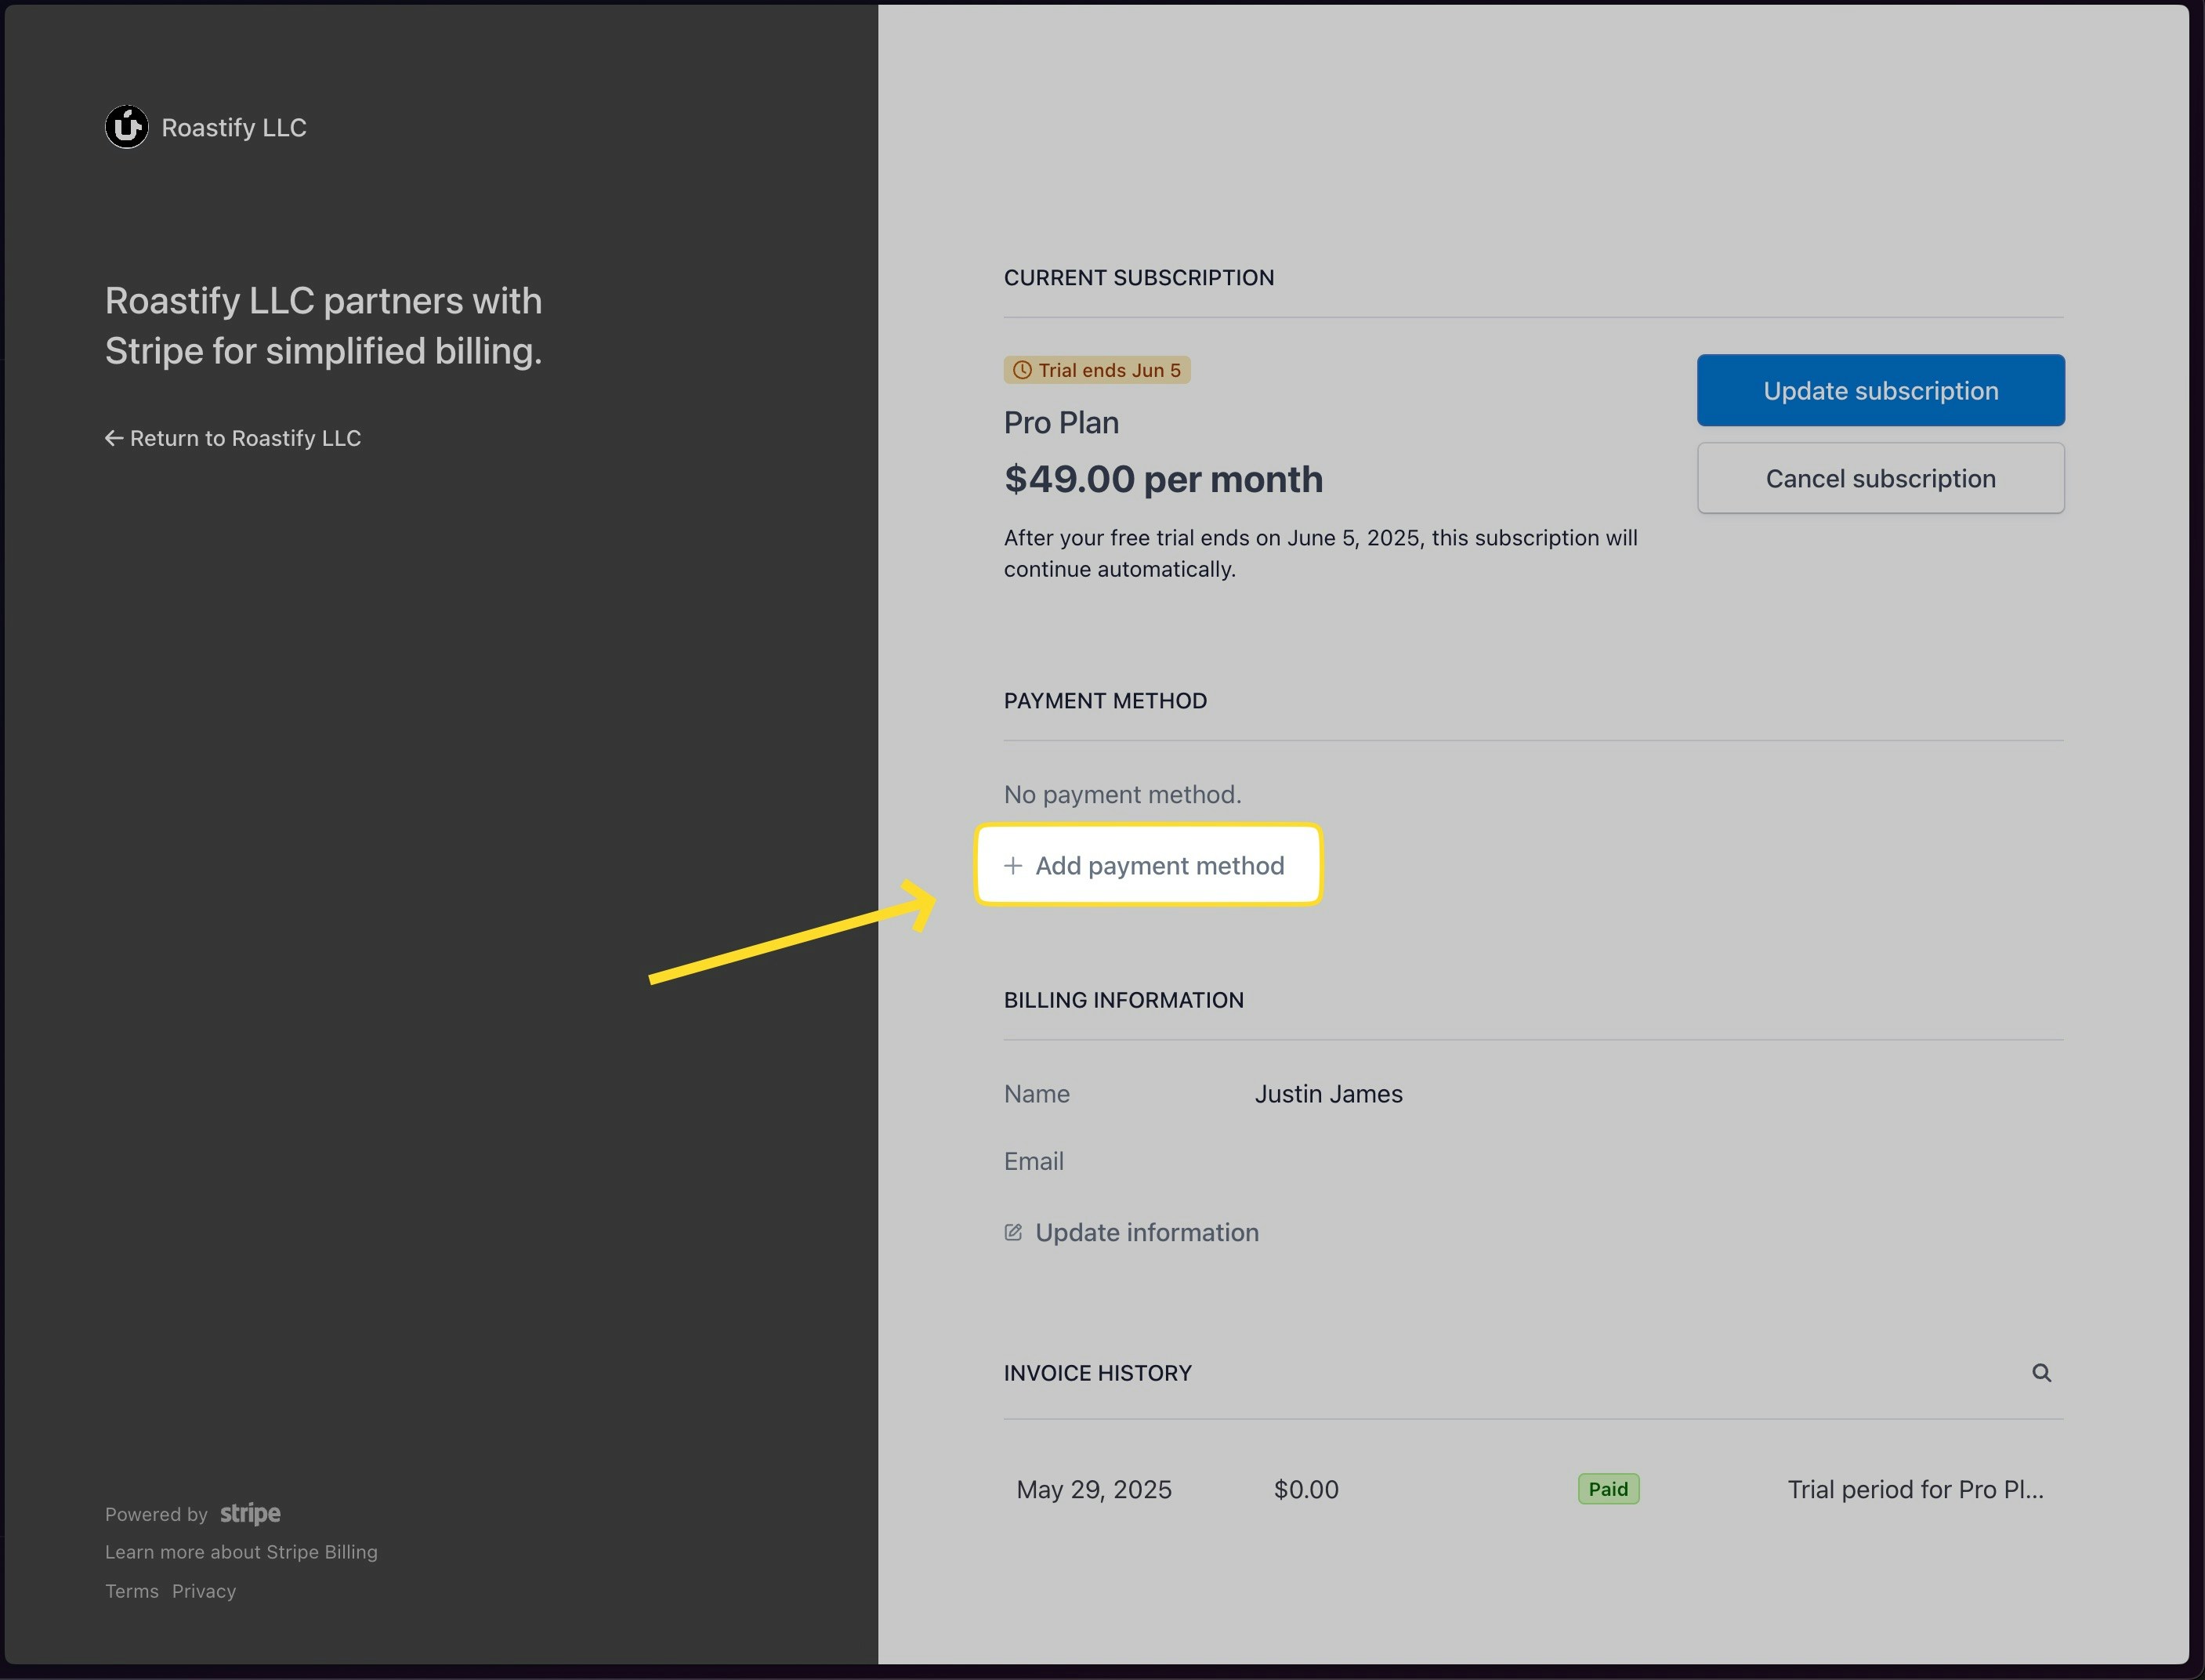Click the name Justin James in billing info
This screenshot has width=2205, height=1680.
pos(1328,1094)
